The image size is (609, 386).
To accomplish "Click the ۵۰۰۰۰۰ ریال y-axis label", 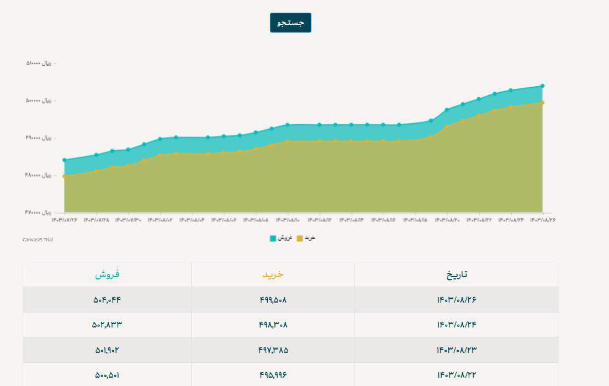I will click(39, 101).
